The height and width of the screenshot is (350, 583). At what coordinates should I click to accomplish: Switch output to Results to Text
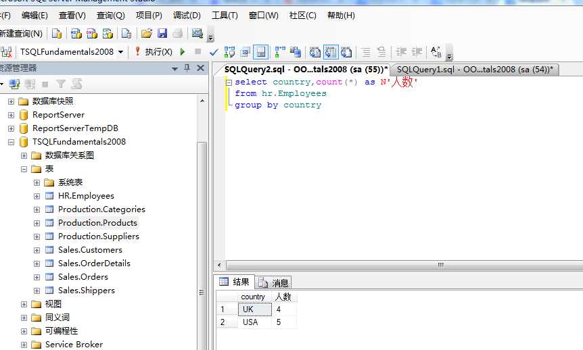click(x=315, y=52)
